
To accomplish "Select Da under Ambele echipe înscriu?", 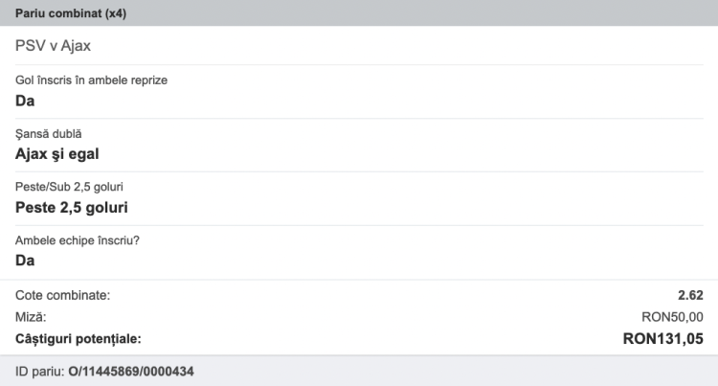I will click(26, 261).
